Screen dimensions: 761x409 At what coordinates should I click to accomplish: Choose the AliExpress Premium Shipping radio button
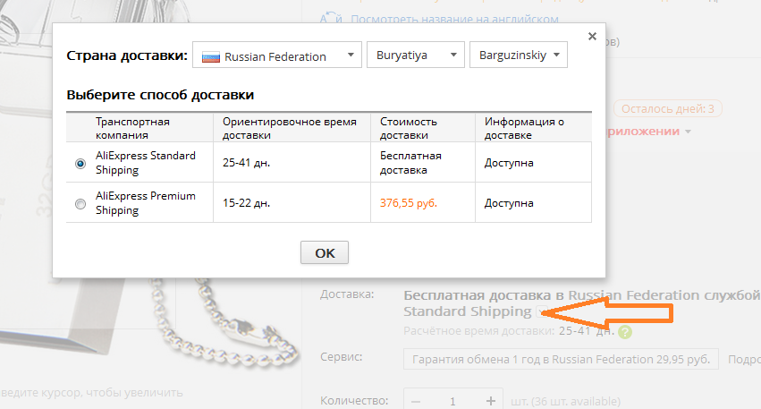pyautogui.click(x=80, y=204)
